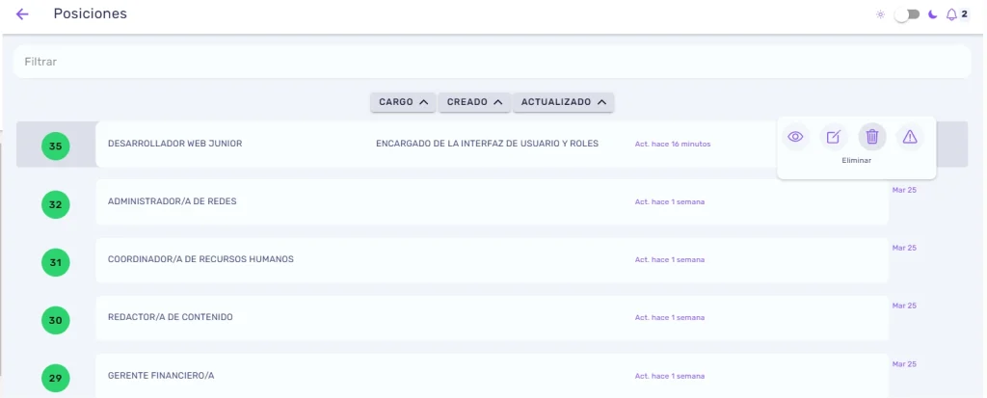The height and width of the screenshot is (398, 987).
Task: Click the notification count 2 badge
Action: pyautogui.click(x=964, y=14)
